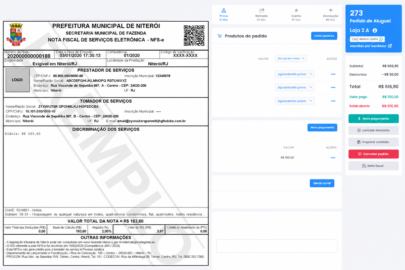Click the Valor do ISS amount 3,67
405x270 pixels.
point(160,231)
